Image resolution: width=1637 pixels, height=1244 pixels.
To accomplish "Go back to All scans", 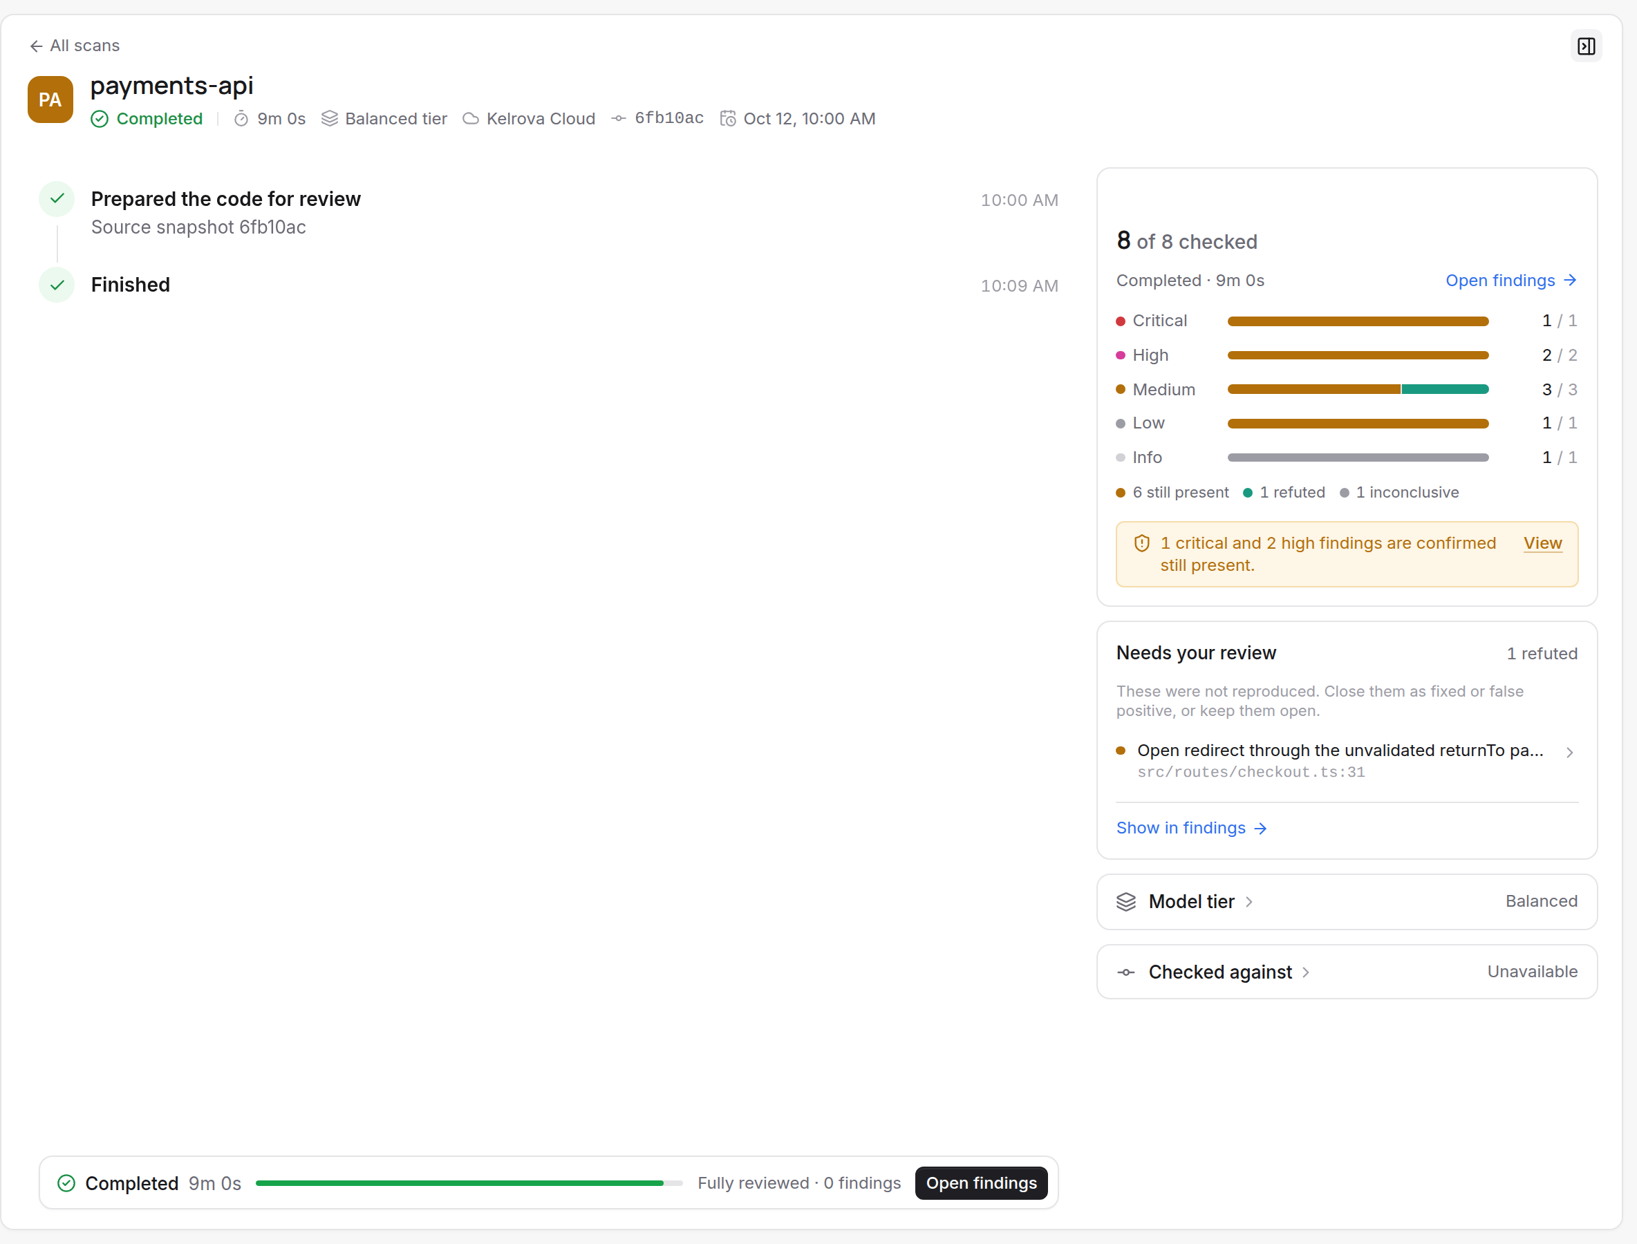I will pos(74,46).
